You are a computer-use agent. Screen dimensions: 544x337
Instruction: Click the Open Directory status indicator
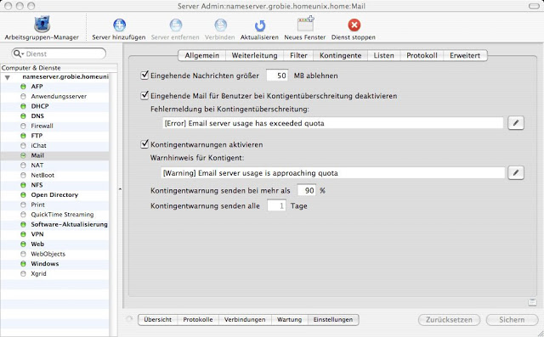(23, 194)
